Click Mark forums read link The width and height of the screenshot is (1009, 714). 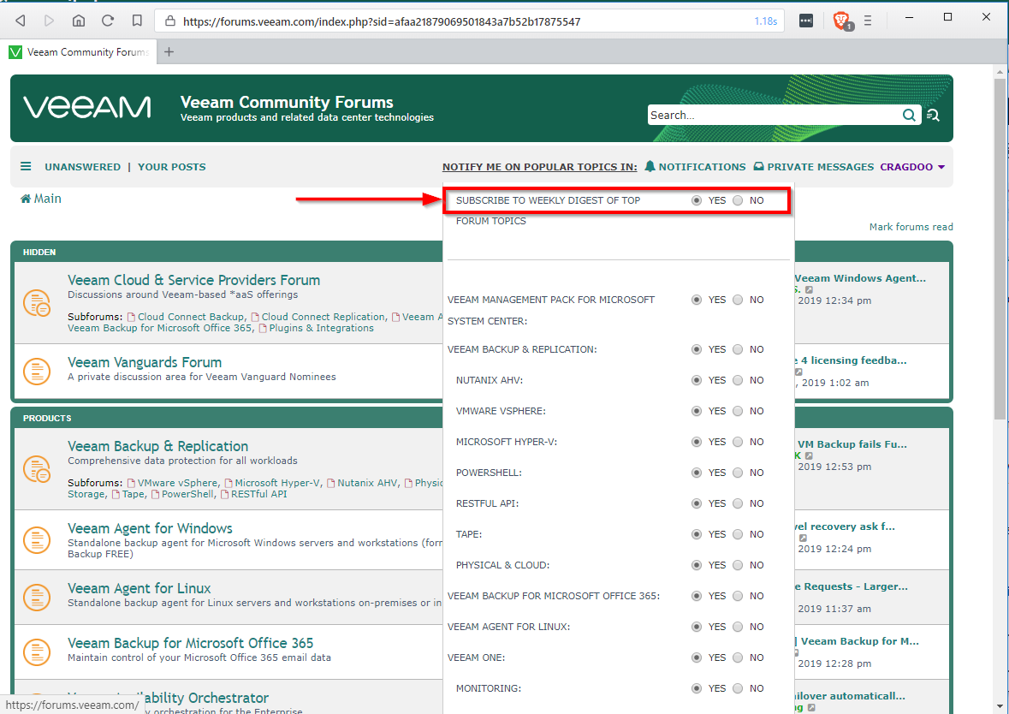coord(911,227)
